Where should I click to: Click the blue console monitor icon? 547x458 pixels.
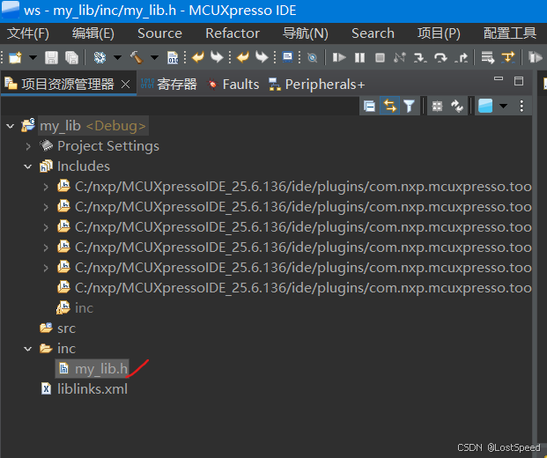point(287,57)
